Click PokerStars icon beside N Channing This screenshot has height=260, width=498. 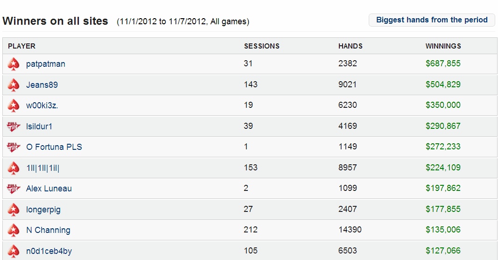tap(14, 231)
